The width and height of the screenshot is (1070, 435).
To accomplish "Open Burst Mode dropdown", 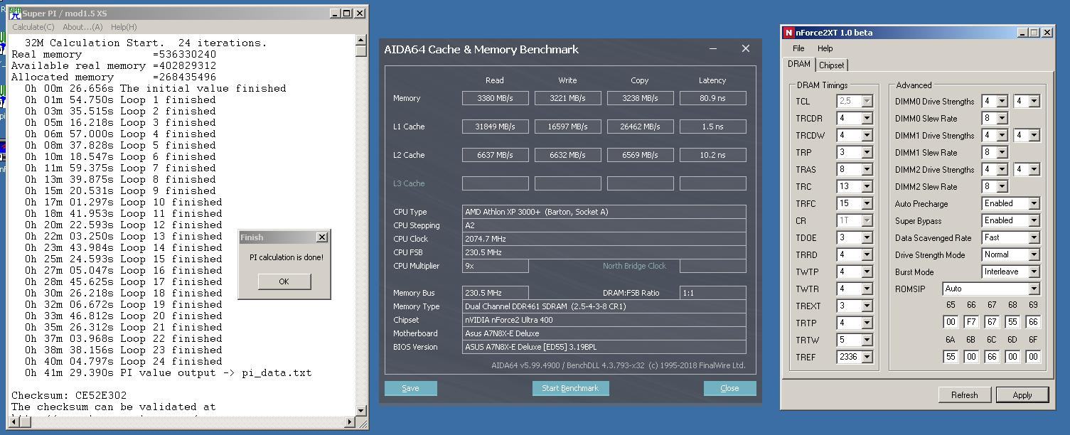I will coord(1034,272).
